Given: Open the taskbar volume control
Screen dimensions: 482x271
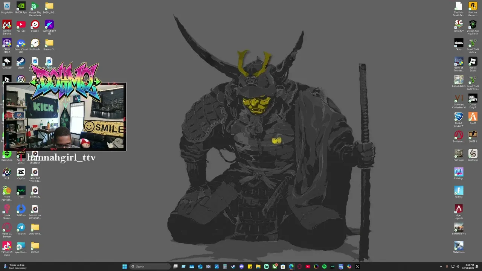Looking at the screenshot, I should coord(458,266).
